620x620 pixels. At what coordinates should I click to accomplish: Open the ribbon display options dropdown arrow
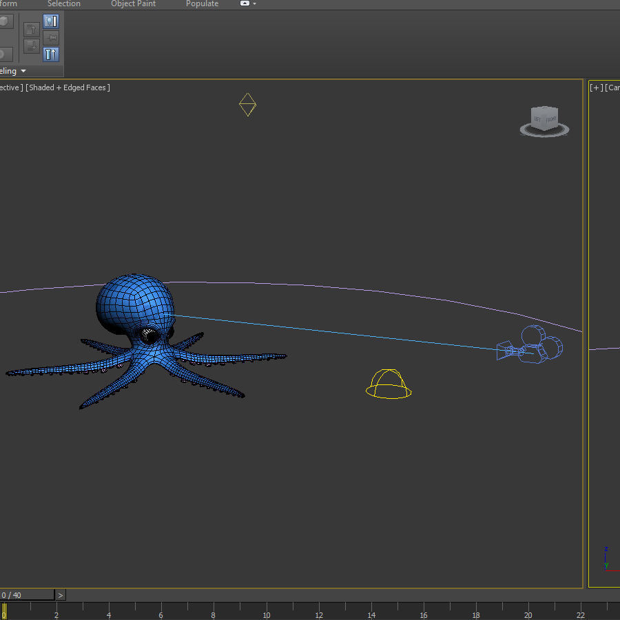pos(254,3)
